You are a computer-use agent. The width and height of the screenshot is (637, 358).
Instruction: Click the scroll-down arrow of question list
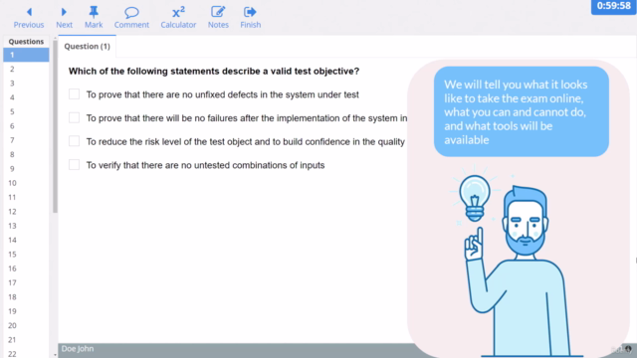55,355
